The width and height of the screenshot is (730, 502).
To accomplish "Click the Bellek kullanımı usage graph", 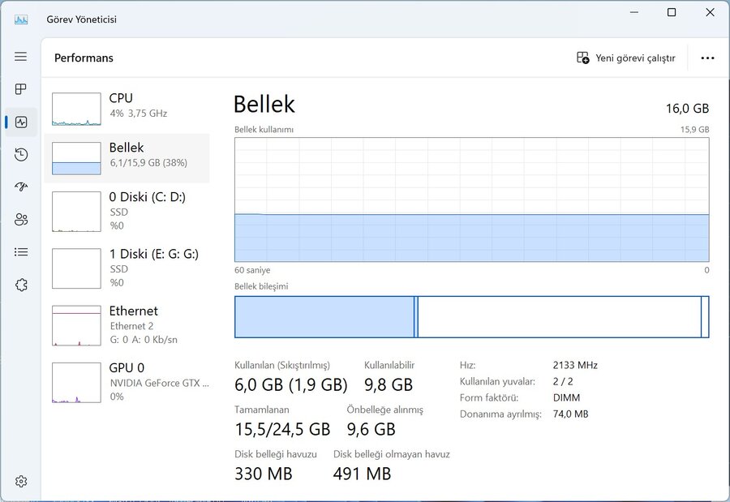I will pos(471,200).
